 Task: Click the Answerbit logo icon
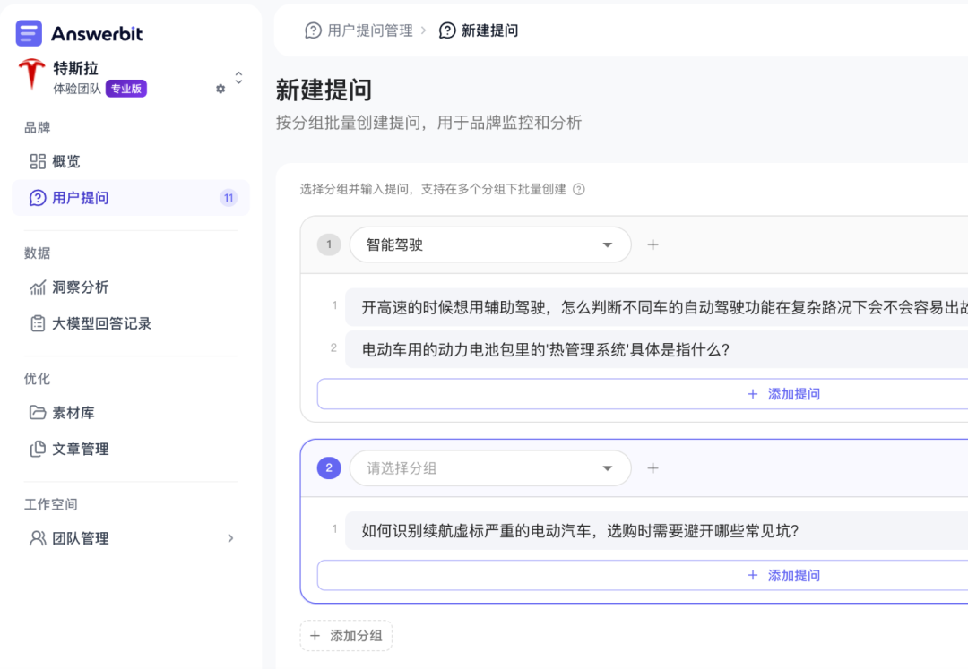[x=29, y=33]
